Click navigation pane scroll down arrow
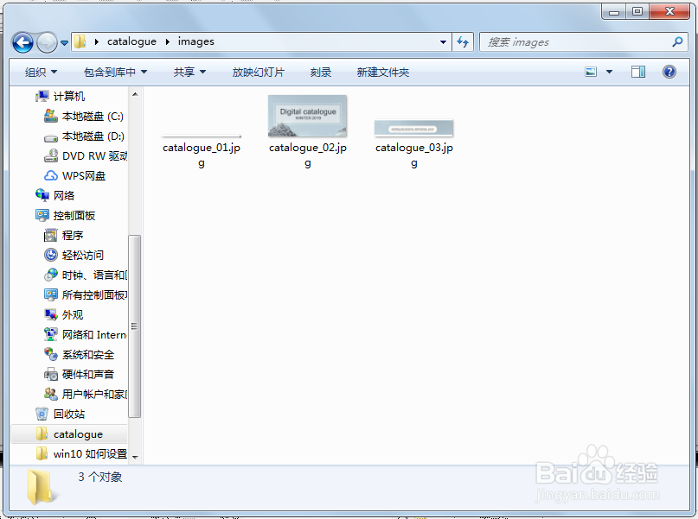Image resolution: width=698 pixels, height=519 pixels. (x=135, y=457)
